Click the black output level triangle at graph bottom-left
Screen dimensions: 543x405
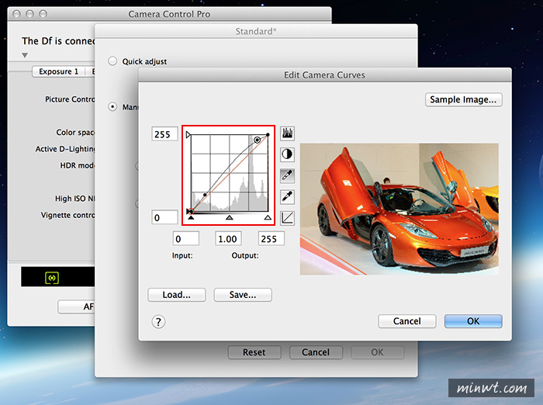pyautogui.click(x=188, y=211)
